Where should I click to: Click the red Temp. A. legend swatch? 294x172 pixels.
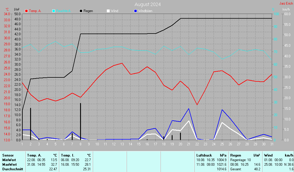[x=27, y=11]
